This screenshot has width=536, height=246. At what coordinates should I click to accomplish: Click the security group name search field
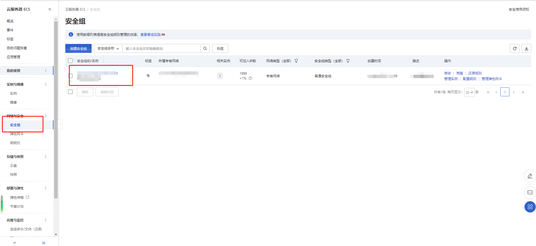[x=161, y=48]
